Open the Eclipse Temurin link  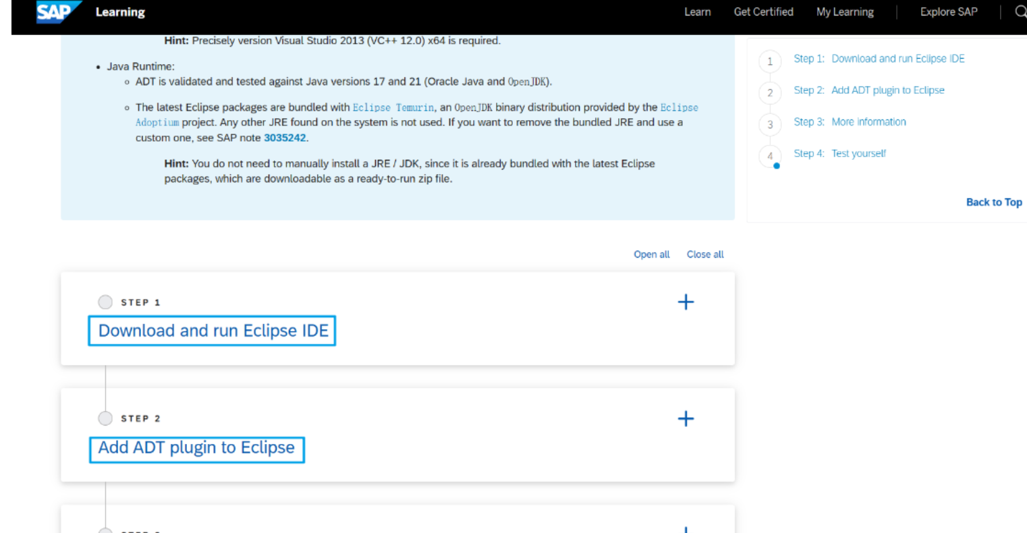click(393, 107)
